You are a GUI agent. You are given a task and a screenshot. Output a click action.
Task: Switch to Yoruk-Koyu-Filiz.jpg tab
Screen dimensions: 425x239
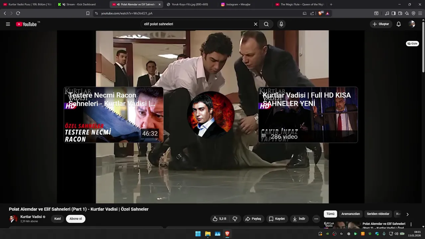[x=190, y=4]
